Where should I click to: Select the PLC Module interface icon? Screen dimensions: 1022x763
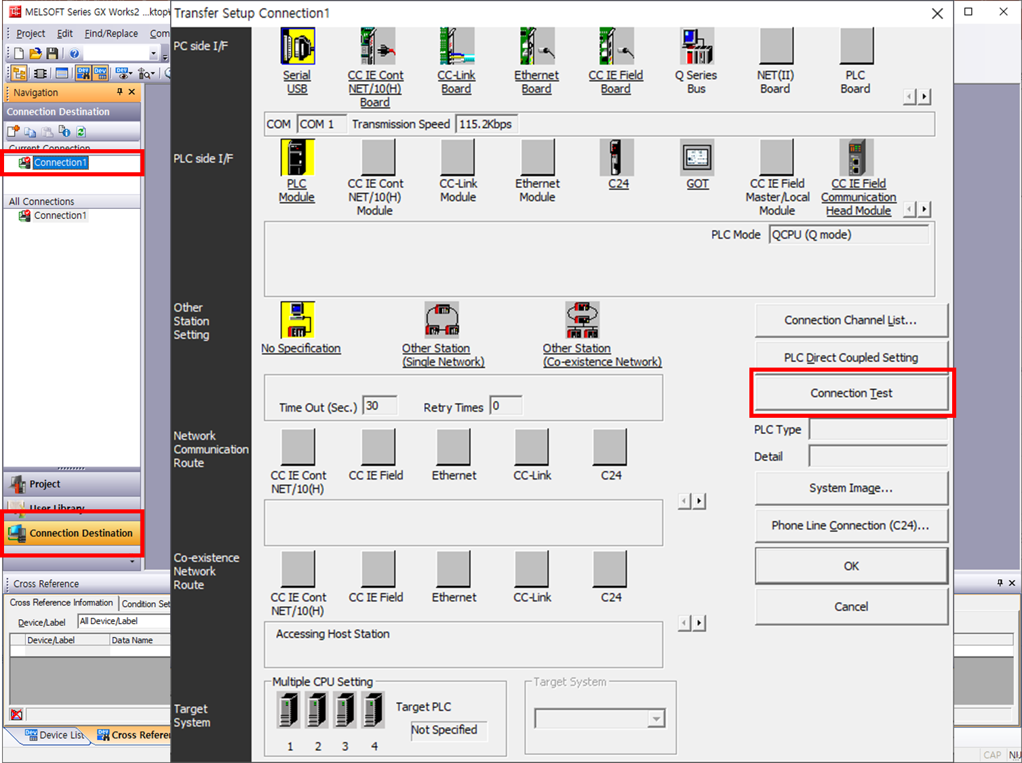pos(298,157)
